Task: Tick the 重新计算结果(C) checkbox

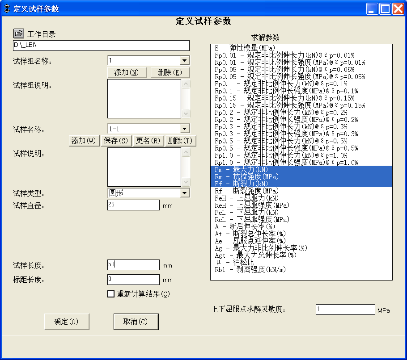Action: click(x=111, y=294)
